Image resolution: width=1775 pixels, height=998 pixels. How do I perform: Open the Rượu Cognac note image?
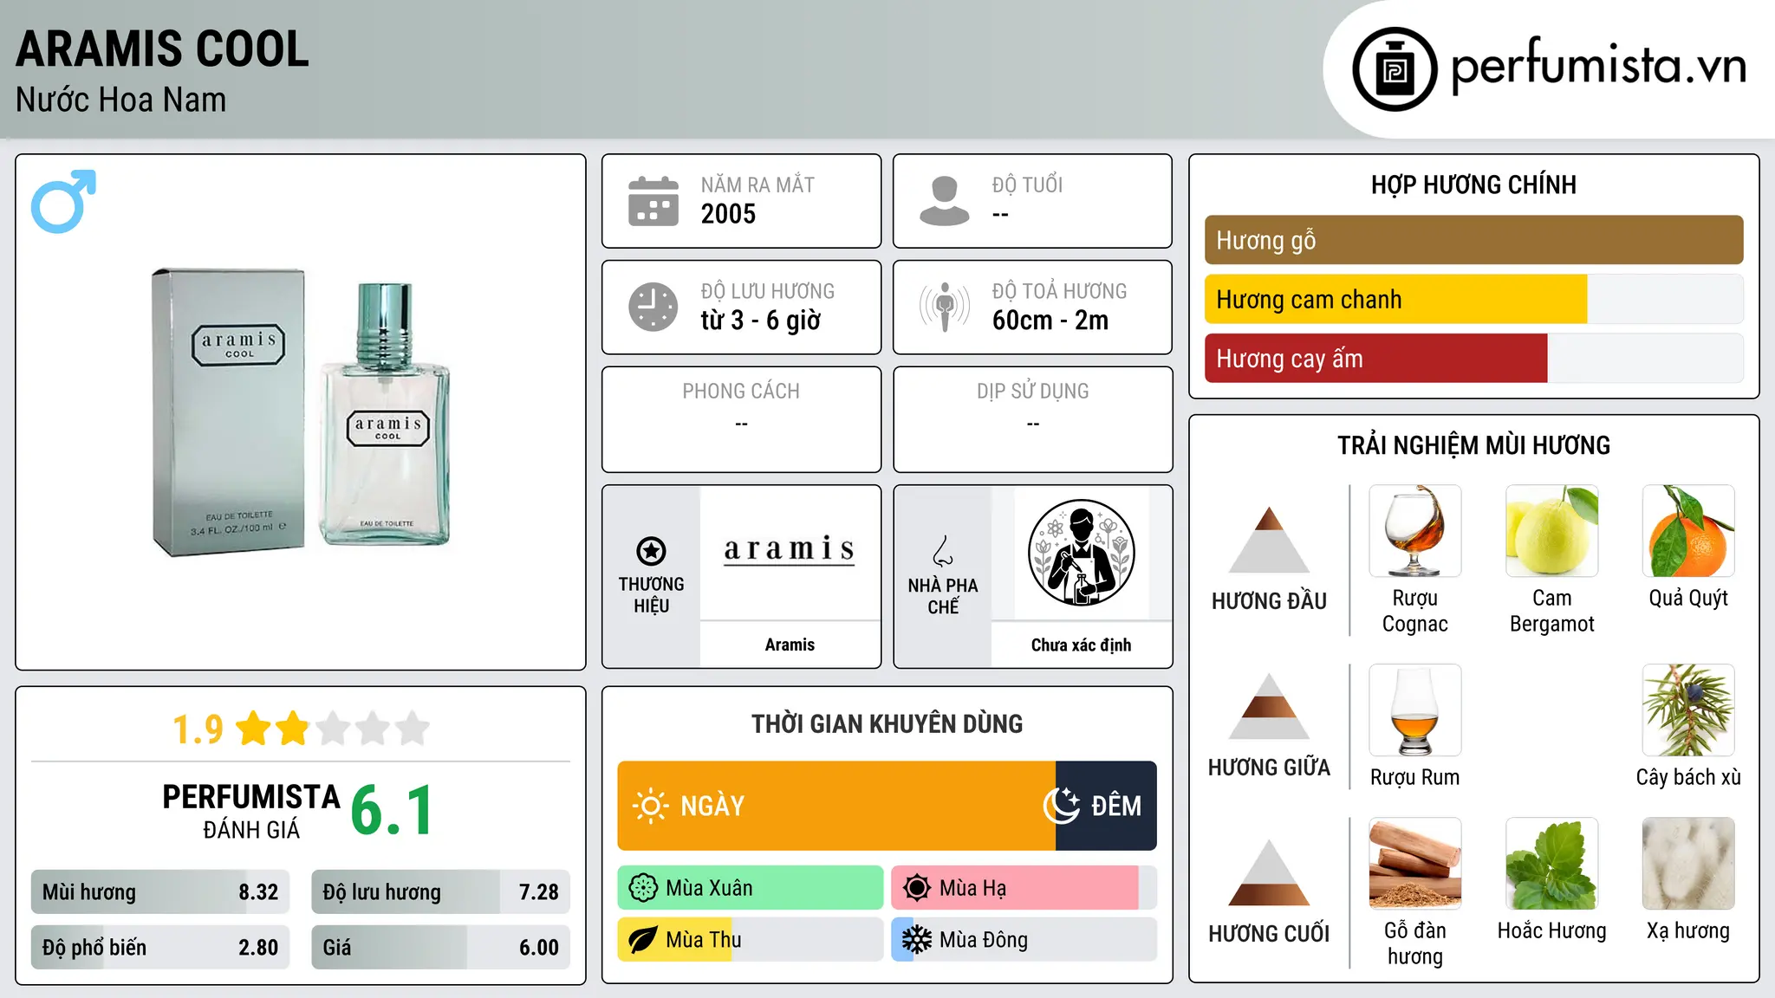tap(1415, 531)
